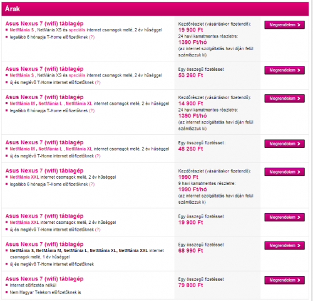Order the 19 900 Ft egy összegű offer
Image resolution: width=313 pixels, height=301 pixels.
[x=284, y=218]
